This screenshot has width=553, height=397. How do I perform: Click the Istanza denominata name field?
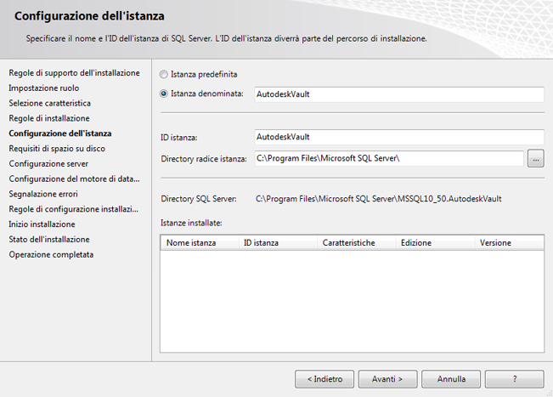pyautogui.click(x=398, y=94)
